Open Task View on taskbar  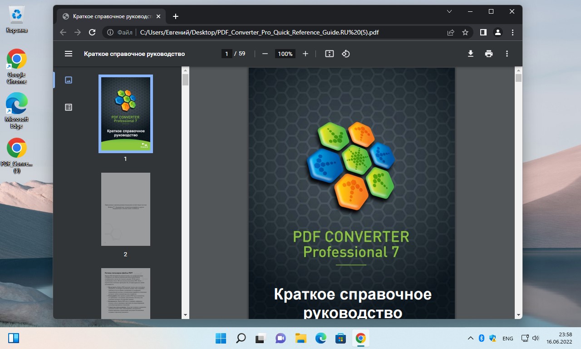point(260,338)
